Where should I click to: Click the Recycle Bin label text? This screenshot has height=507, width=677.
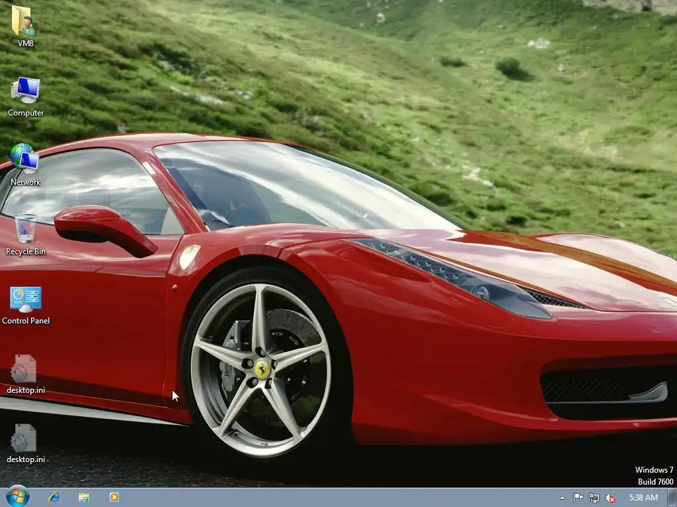26,252
